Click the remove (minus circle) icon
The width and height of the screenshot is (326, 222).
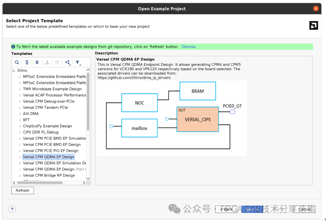tap(57, 62)
